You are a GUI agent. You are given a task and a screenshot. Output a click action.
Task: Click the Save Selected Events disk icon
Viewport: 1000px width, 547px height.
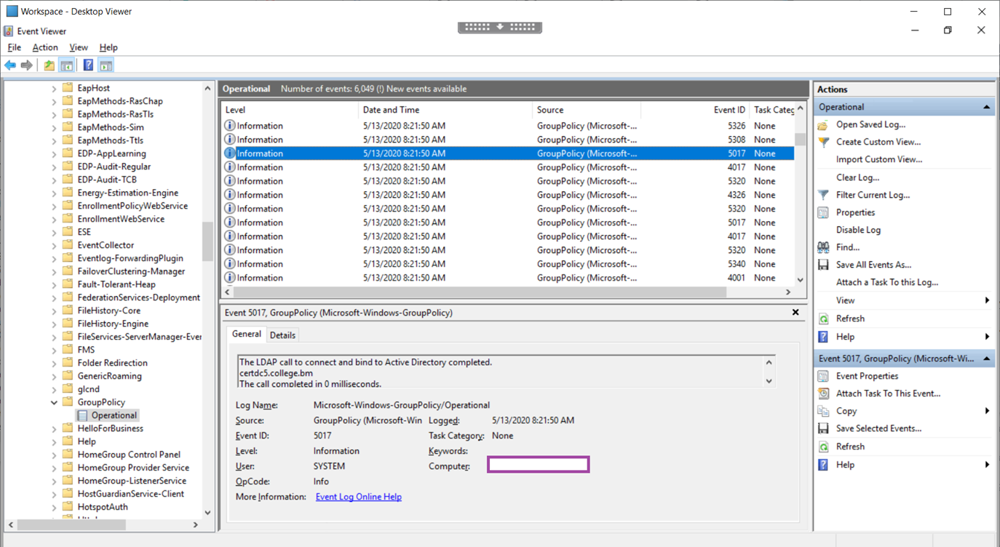pos(823,428)
